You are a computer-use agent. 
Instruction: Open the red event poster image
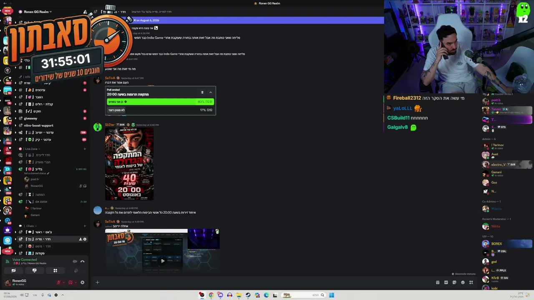[129, 164]
